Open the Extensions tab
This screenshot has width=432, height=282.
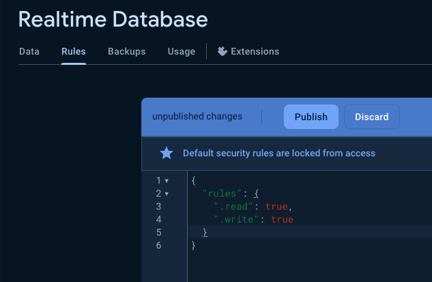(x=248, y=51)
